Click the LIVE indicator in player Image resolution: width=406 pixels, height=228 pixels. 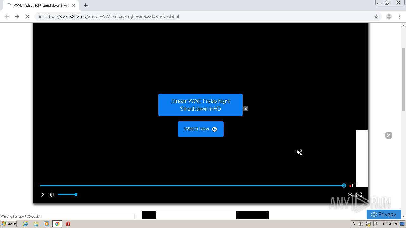[352, 186]
